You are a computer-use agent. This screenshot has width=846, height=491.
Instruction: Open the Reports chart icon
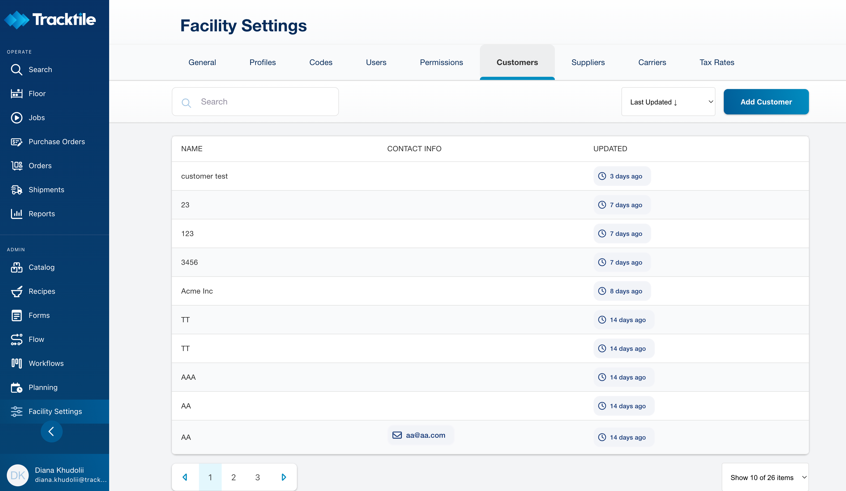pyautogui.click(x=16, y=214)
